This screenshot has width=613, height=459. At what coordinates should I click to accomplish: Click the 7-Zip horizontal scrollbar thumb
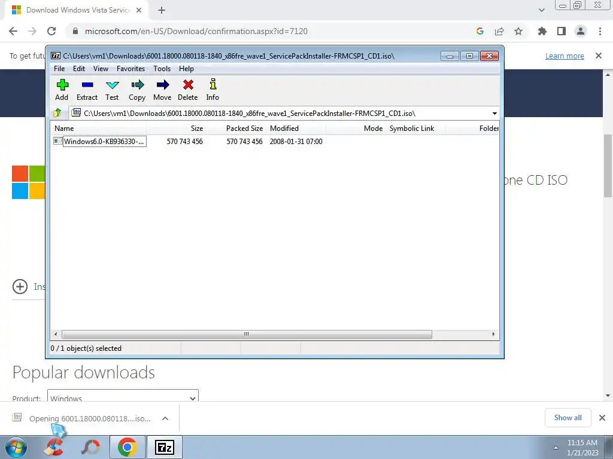pyautogui.click(x=247, y=334)
